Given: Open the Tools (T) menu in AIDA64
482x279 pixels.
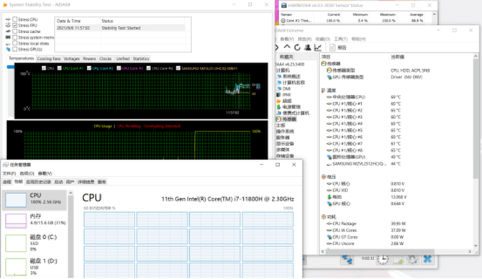Looking at the screenshot, I should point(340,39).
